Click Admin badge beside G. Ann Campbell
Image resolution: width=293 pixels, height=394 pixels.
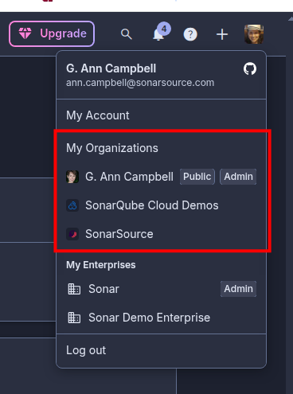pos(238,177)
